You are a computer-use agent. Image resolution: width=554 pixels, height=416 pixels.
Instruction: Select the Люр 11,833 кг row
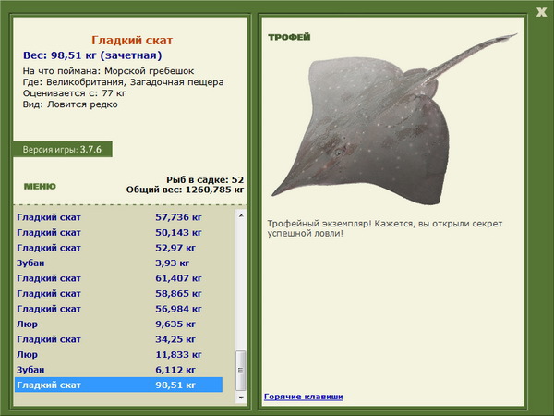coord(119,354)
